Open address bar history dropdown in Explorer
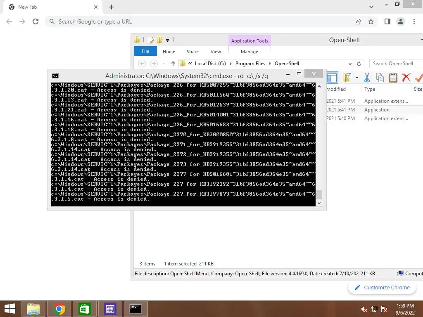The height and width of the screenshot is (317, 423). tap(350, 64)
